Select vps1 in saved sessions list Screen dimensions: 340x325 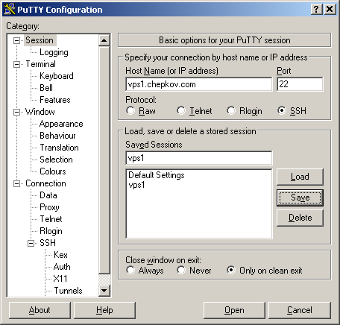[136, 185]
